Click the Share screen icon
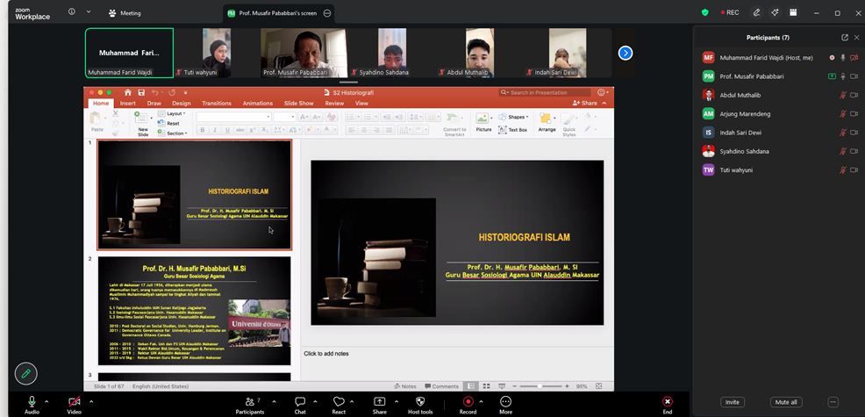The height and width of the screenshot is (417, 865). click(x=380, y=402)
